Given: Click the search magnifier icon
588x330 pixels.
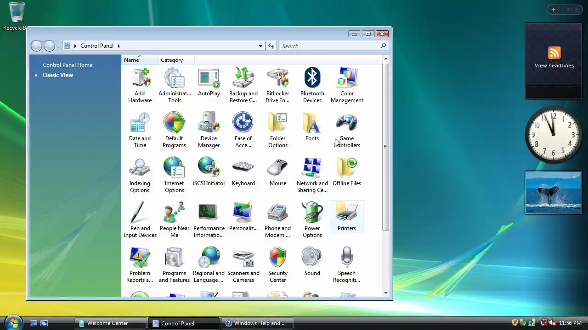Looking at the screenshot, I should click(383, 46).
